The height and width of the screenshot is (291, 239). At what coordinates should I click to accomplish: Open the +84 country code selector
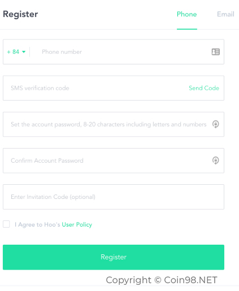point(16,52)
